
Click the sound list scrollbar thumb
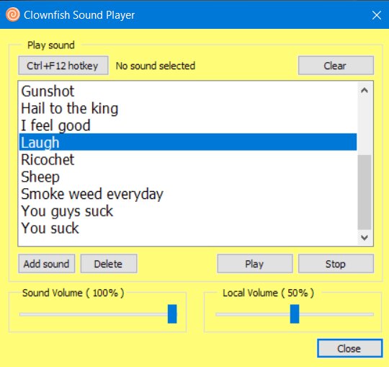(x=365, y=193)
